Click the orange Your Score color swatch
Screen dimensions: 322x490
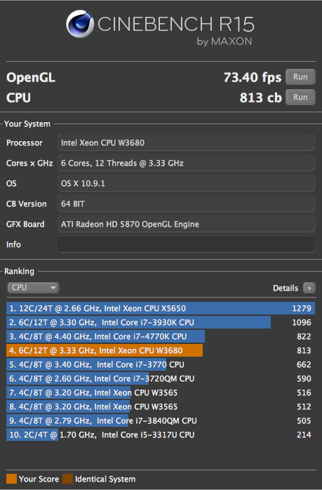click(11, 479)
